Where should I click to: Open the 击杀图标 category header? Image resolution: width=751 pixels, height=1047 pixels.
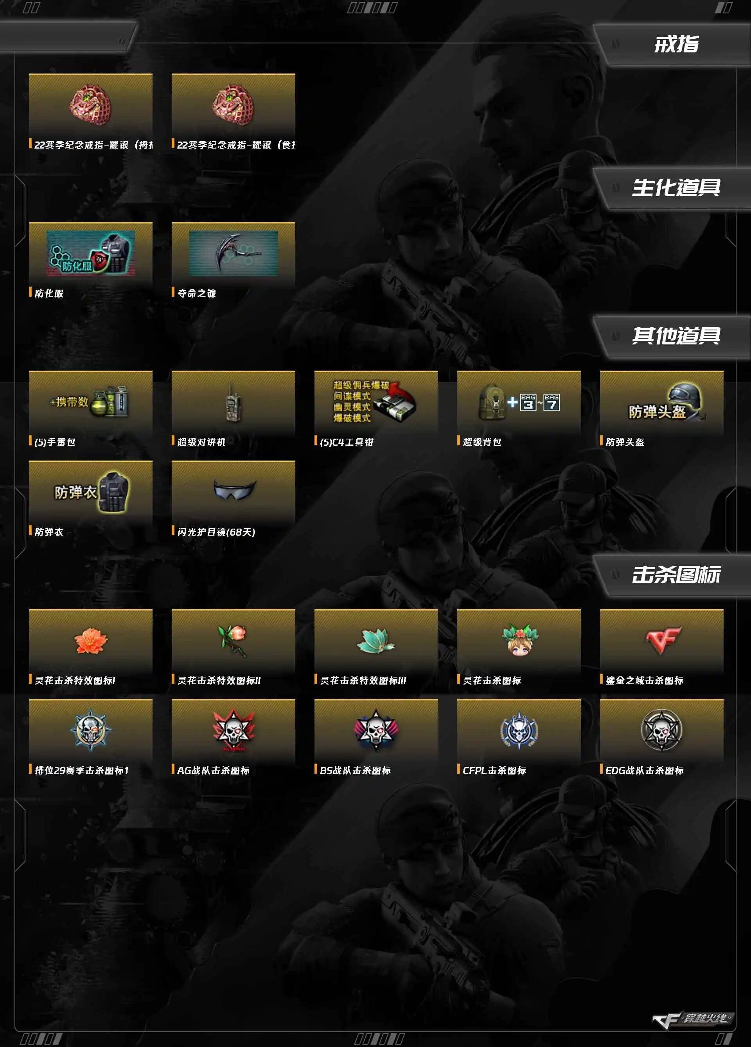[676, 575]
